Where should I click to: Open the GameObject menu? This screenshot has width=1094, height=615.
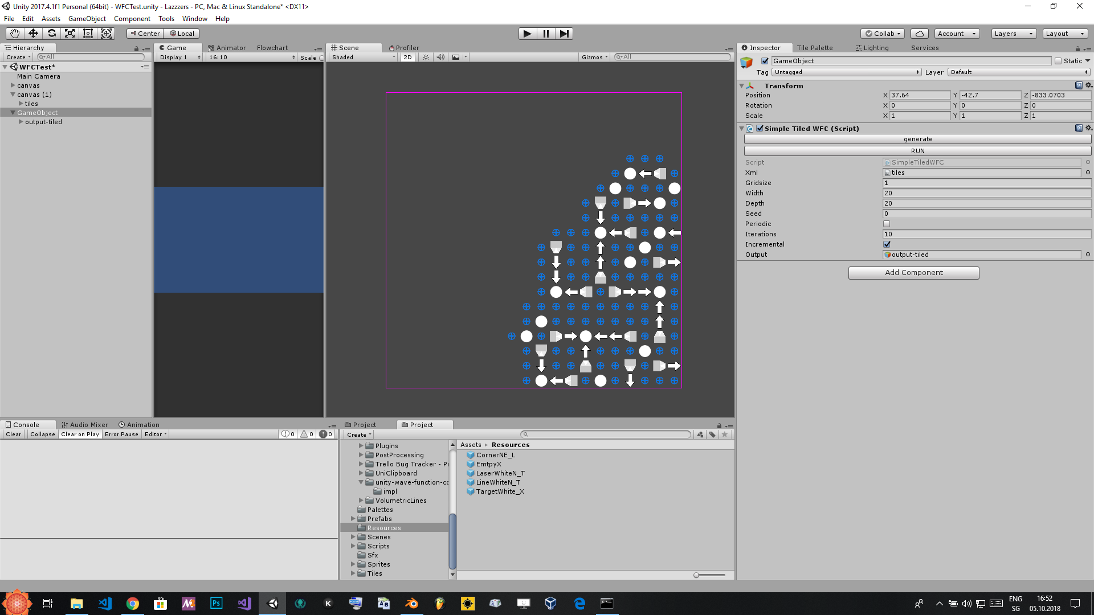[x=87, y=19]
